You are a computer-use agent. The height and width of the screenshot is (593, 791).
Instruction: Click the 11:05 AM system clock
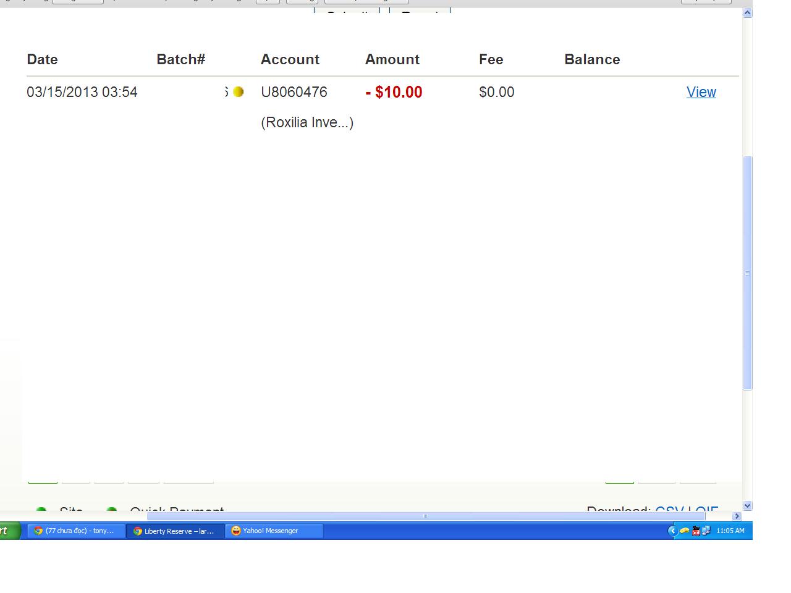(730, 531)
